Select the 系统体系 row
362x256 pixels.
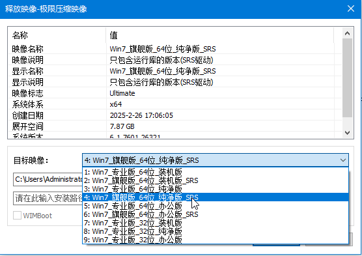(175, 104)
